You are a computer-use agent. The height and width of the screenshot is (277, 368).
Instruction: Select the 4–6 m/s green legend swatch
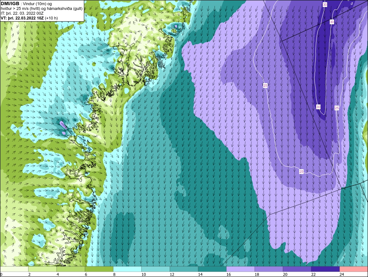click(x=71, y=269)
